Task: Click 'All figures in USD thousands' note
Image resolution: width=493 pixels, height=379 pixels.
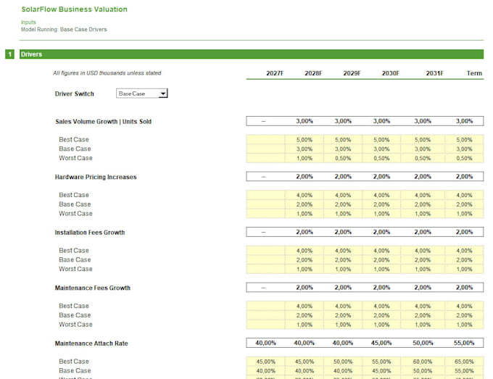Action: coord(107,73)
